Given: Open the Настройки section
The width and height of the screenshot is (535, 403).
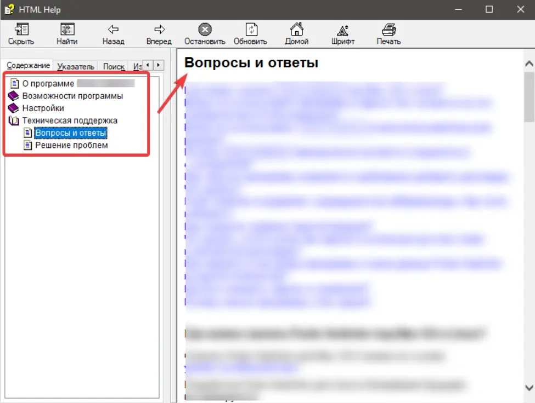Looking at the screenshot, I should 43,108.
